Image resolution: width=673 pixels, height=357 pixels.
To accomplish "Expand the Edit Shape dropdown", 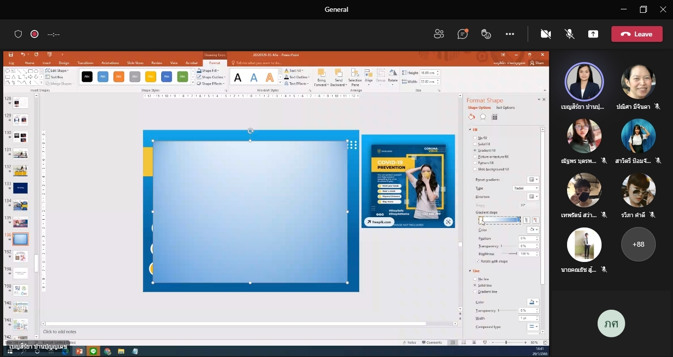I will (x=57, y=71).
